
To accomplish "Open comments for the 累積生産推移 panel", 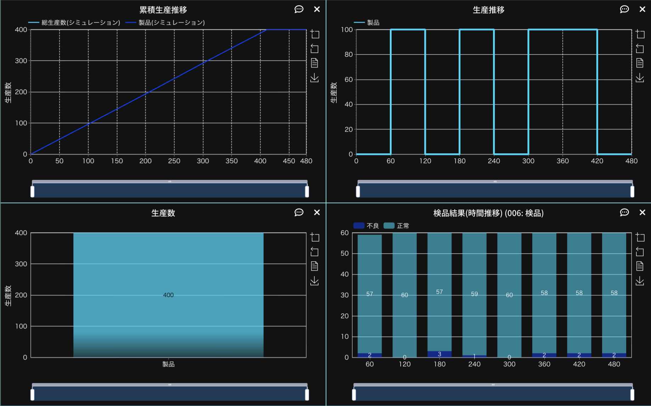I will click(x=299, y=9).
